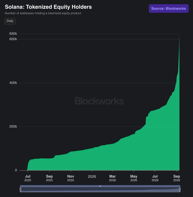Click the 630k y-axis label
Image resolution: width=193 pixels, height=197 pixels.
click(13, 34)
